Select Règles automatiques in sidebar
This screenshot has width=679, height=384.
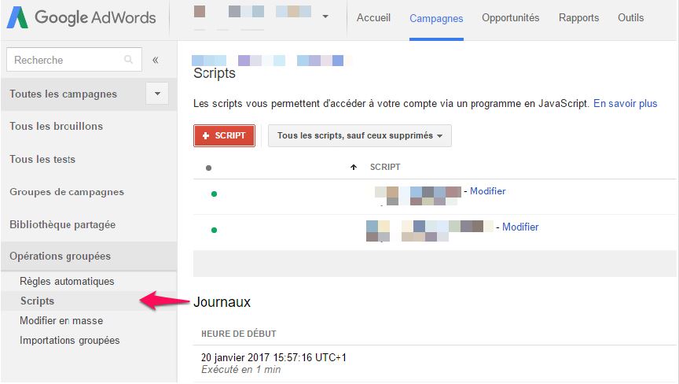[67, 281]
